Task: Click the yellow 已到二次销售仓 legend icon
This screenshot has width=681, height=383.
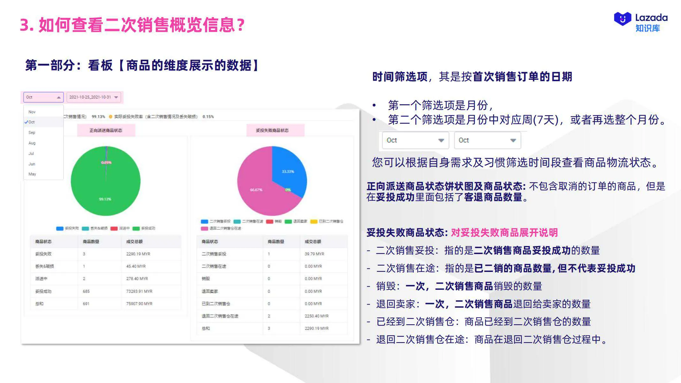Action: (314, 221)
